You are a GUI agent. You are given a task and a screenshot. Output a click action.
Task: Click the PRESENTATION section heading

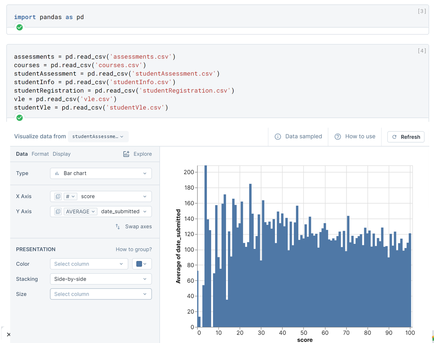(36, 249)
